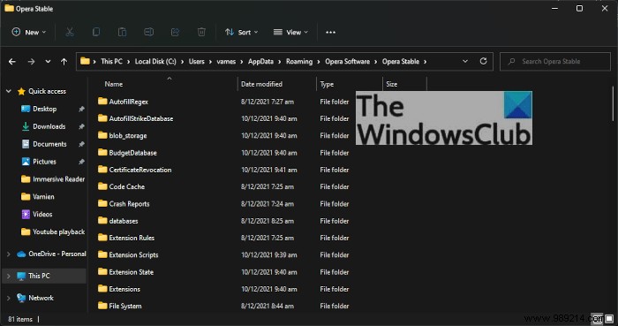Click the Paste clipboard icon
This screenshot has height=326, width=618.
coord(122,33)
